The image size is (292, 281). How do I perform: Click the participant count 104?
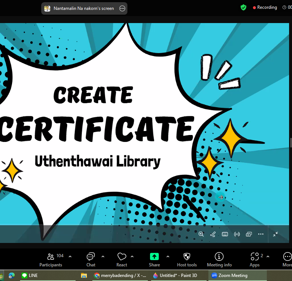point(60,256)
